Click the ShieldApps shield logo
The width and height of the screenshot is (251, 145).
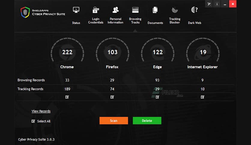tap(25, 12)
